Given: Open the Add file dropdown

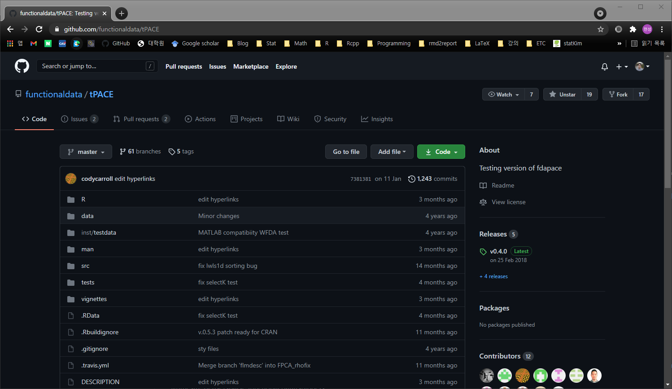Looking at the screenshot, I should [x=392, y=152].
